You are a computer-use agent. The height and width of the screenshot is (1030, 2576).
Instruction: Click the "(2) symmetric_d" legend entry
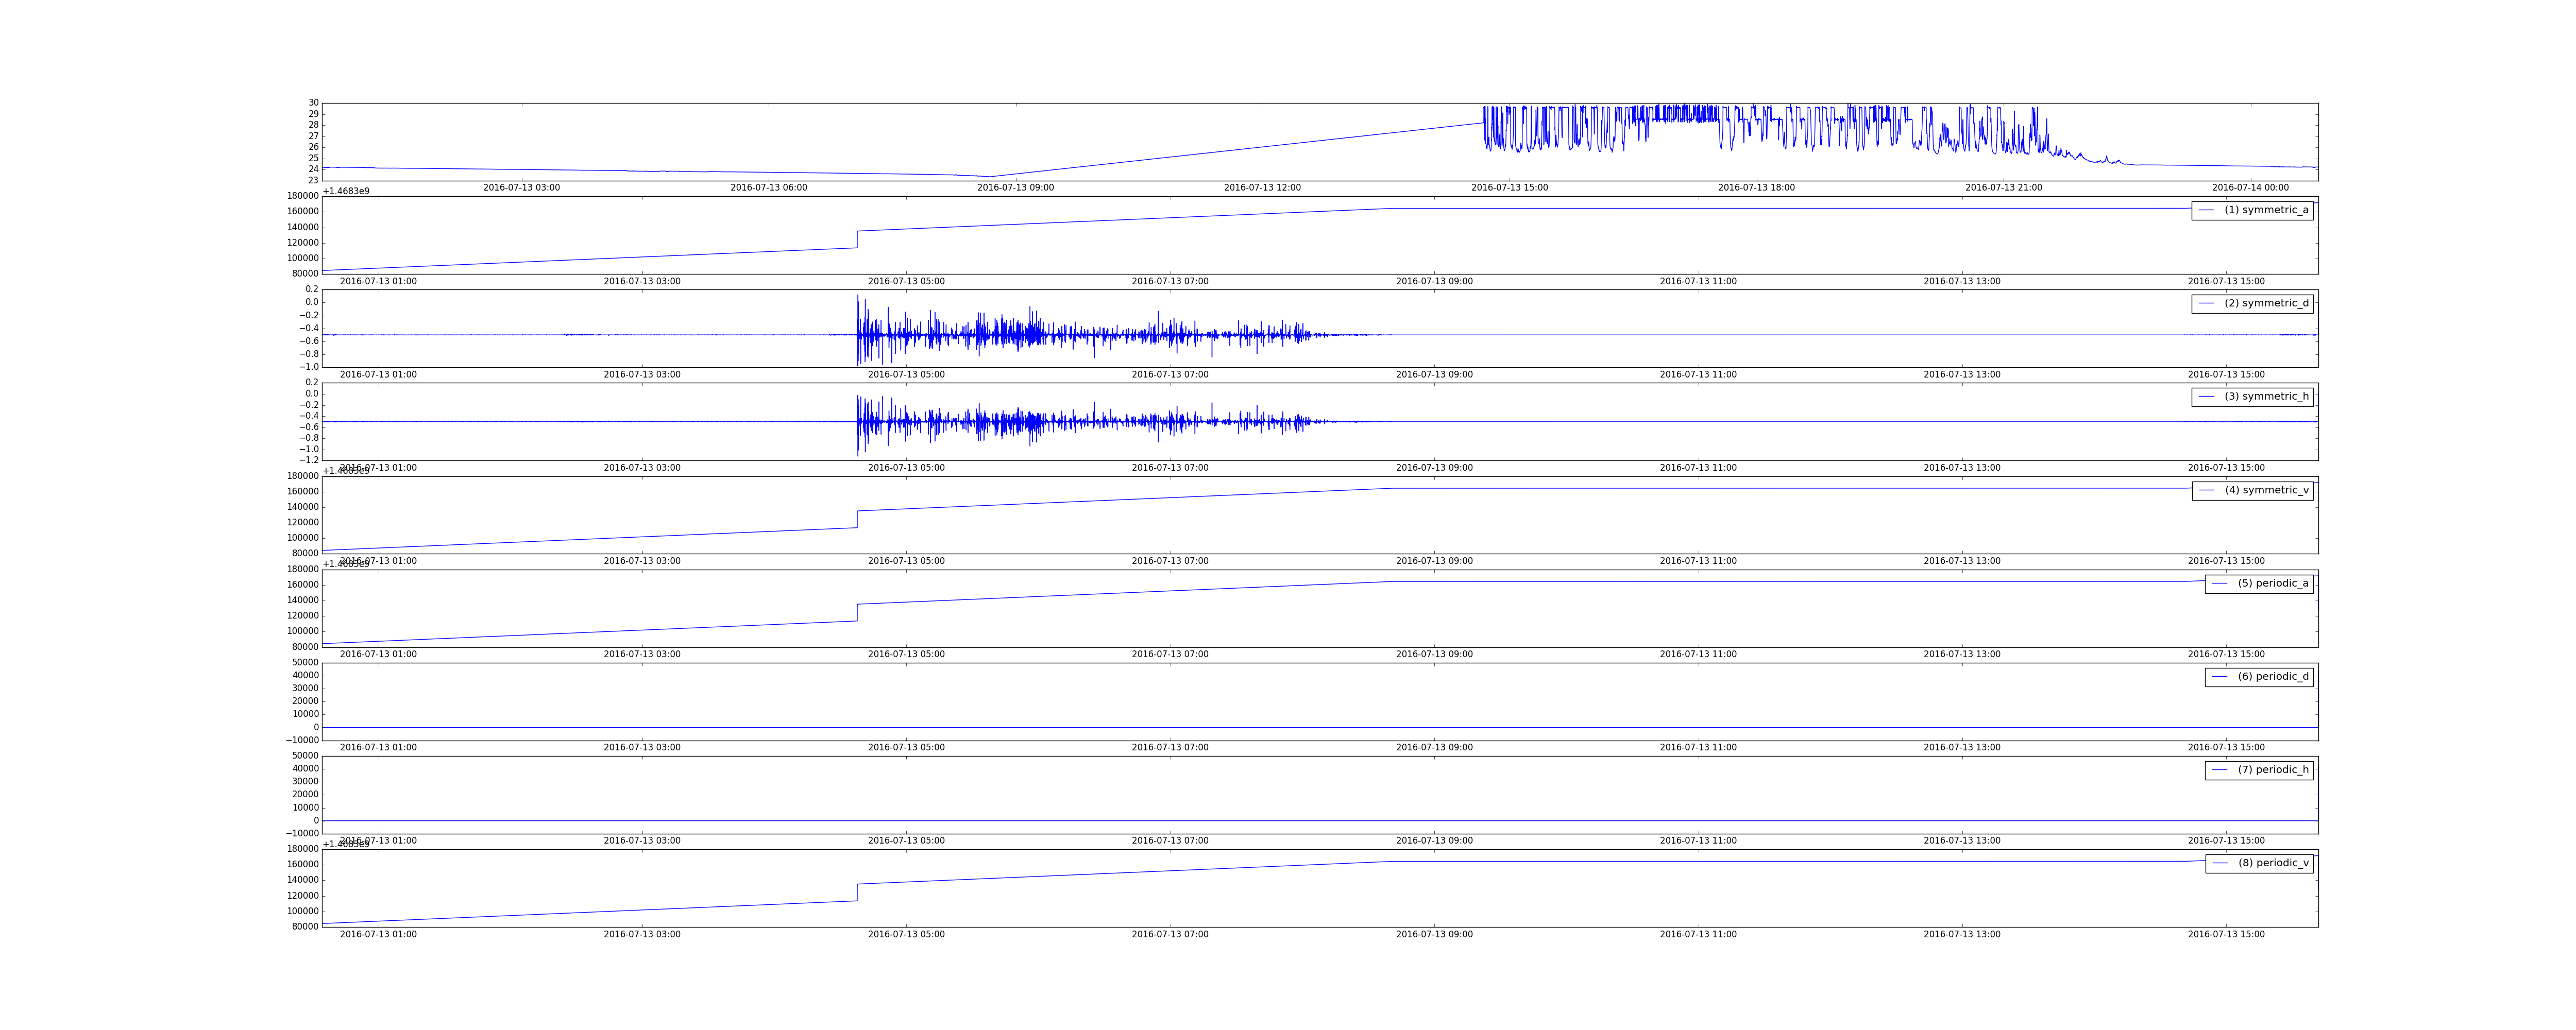(2252, 303)
